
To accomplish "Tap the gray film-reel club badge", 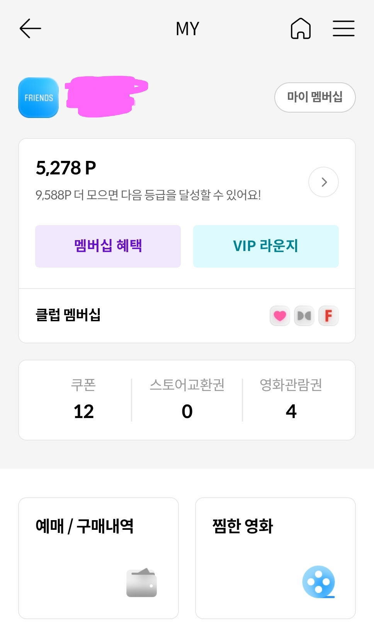I will (x=304, y=316).
